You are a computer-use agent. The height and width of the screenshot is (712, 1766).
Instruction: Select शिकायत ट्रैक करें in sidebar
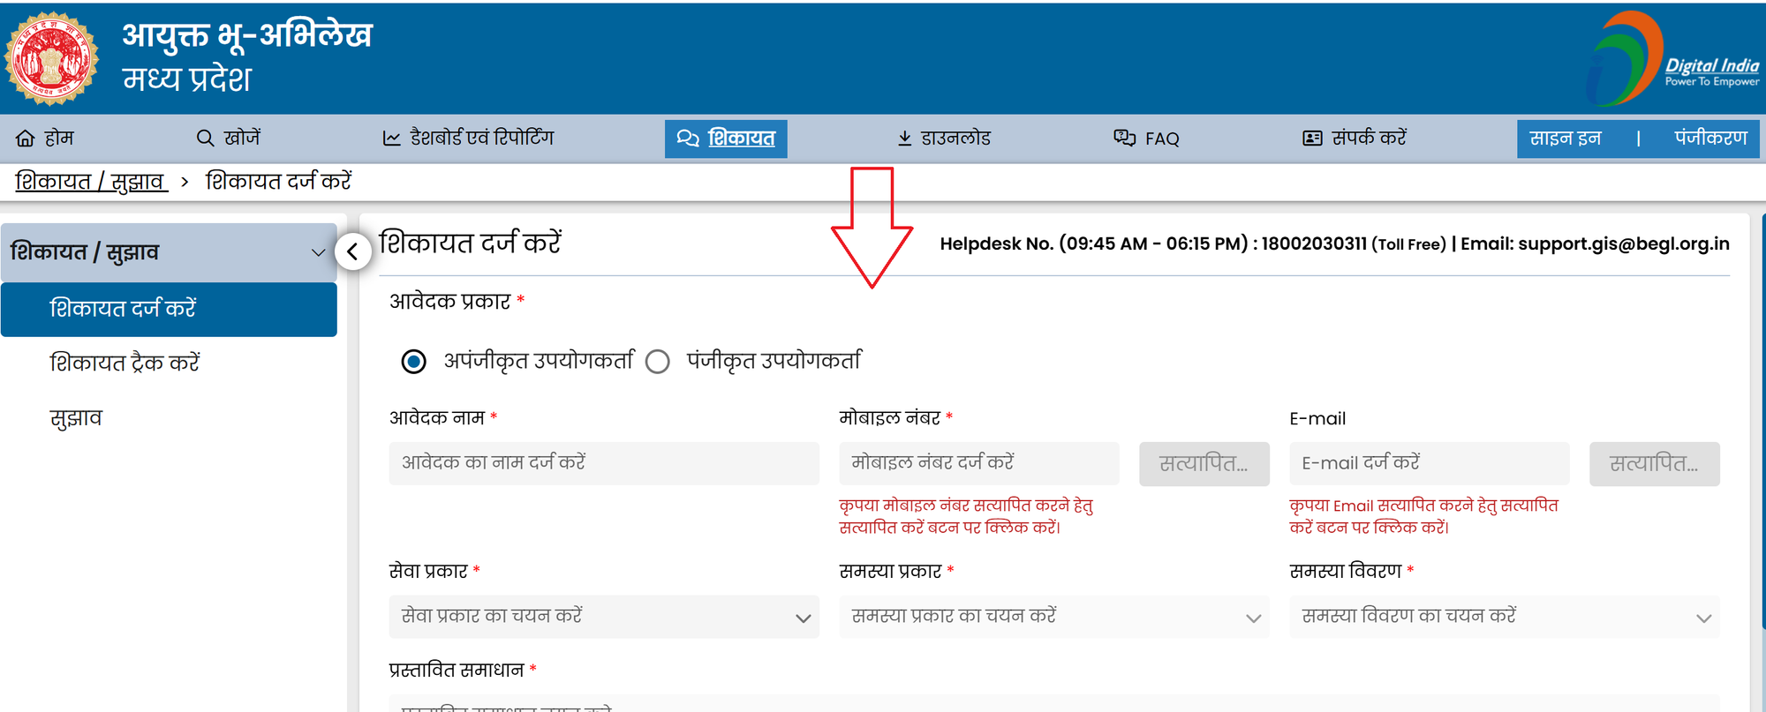(x=125, y=363)
